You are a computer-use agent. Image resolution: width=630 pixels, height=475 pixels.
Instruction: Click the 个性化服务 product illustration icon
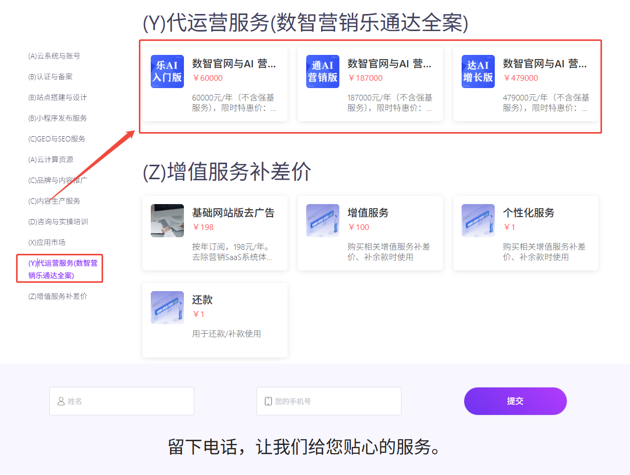(x=478, y=221)
